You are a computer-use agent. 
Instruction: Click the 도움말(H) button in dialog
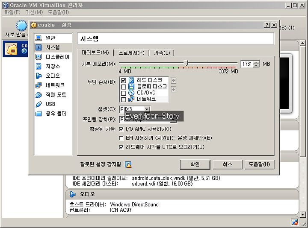click(x=259, y=164)
